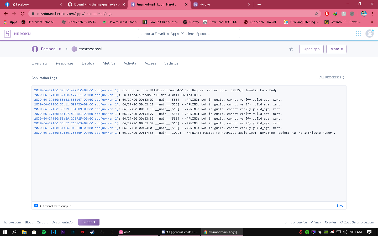Click the Chrome profile avatar
Screen dimensions: 378x236
[364, 14]
